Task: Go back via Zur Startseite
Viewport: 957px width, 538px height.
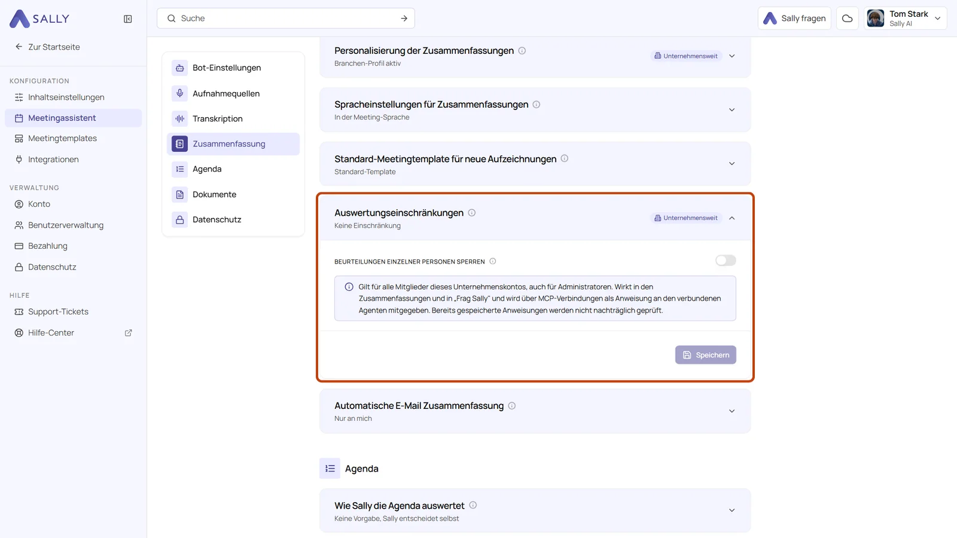Action: (x=47, y=47)
